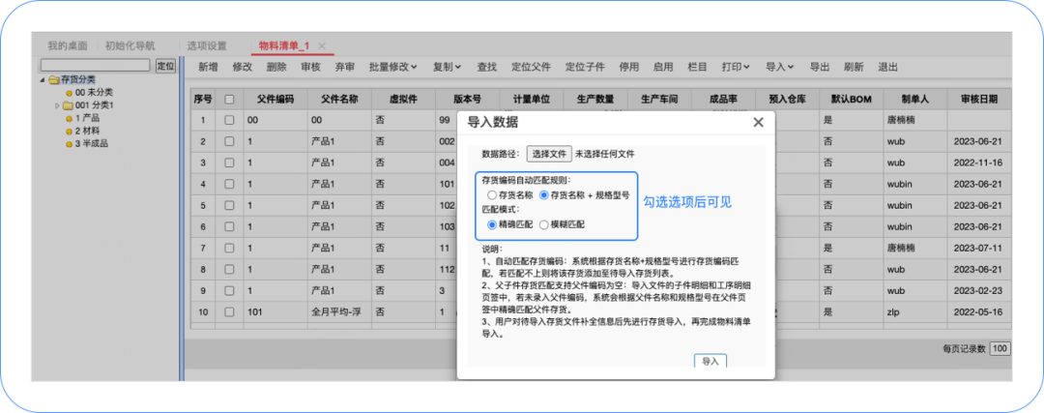Close the 导入数据 dialog with the X
The image size is (1044, 413).
758,122
